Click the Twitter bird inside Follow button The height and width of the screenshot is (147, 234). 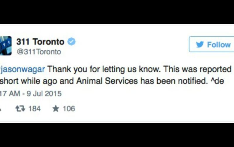(x=200, y=44)
